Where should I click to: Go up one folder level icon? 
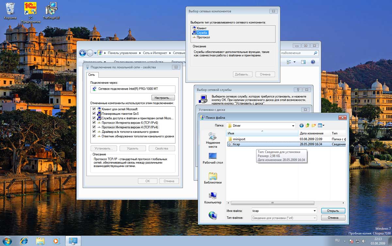coord(307,126)
